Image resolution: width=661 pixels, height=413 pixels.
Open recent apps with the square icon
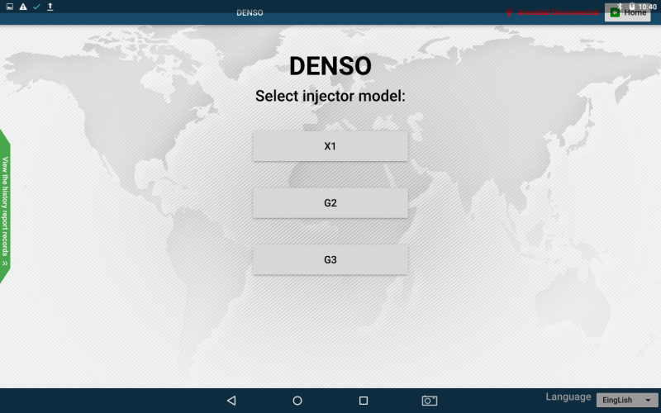point(363,401)
